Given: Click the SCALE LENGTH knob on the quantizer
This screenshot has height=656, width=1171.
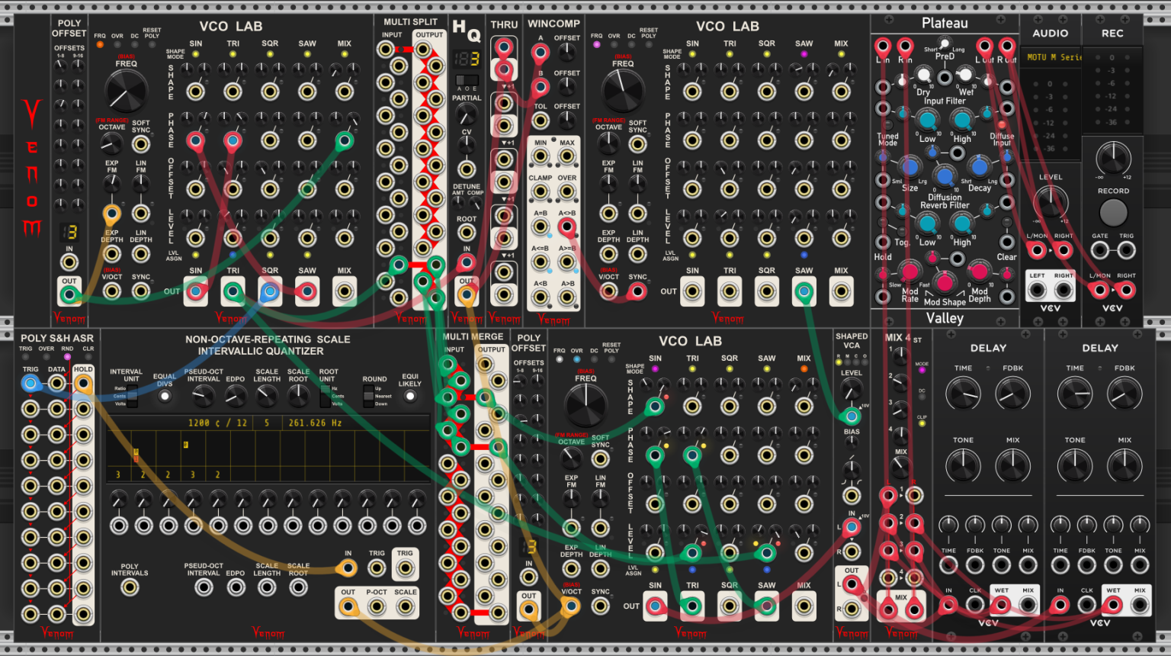Looking at the screenshot, I should pyautogui.click(x=267, y=396).
